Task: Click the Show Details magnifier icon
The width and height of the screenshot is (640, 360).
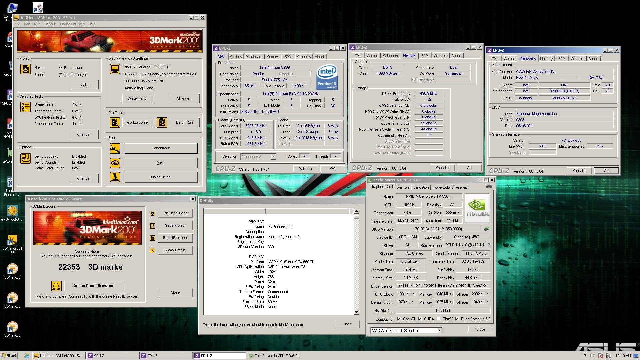Action: tap(152, 250)
